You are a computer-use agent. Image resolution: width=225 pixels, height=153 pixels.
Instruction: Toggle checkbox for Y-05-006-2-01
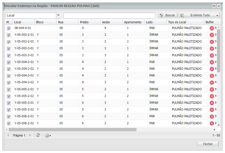click(x=9, y=117)
